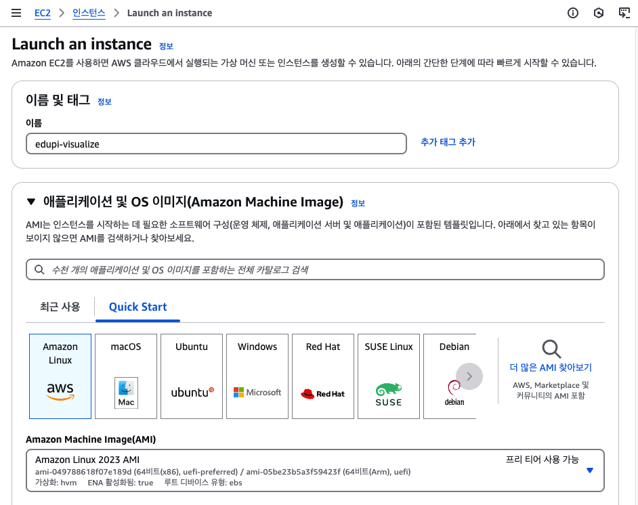Image resolution: width=638 pixels, height=505 pixels.
Task: Click the EC2 breadcrumb link
Action: (x=42, y=13)
